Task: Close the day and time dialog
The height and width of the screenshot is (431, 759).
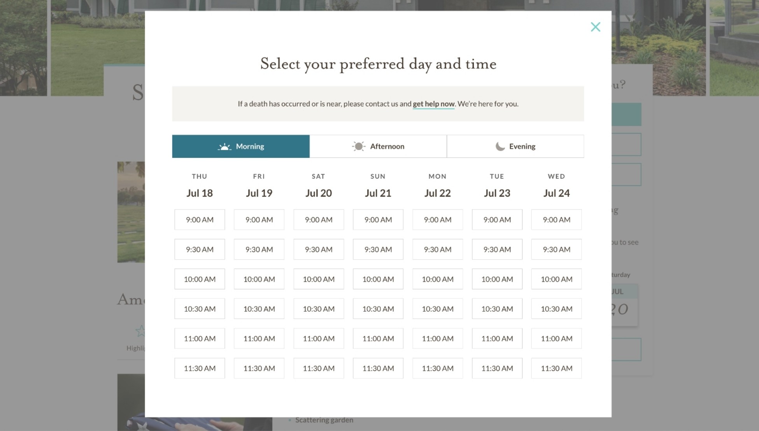Action: [595, 27]
